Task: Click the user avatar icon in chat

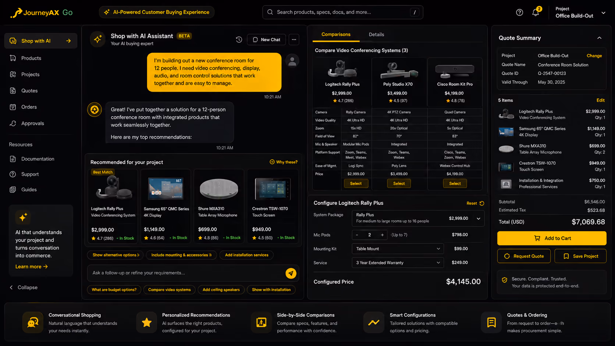Action: (292, 61)
